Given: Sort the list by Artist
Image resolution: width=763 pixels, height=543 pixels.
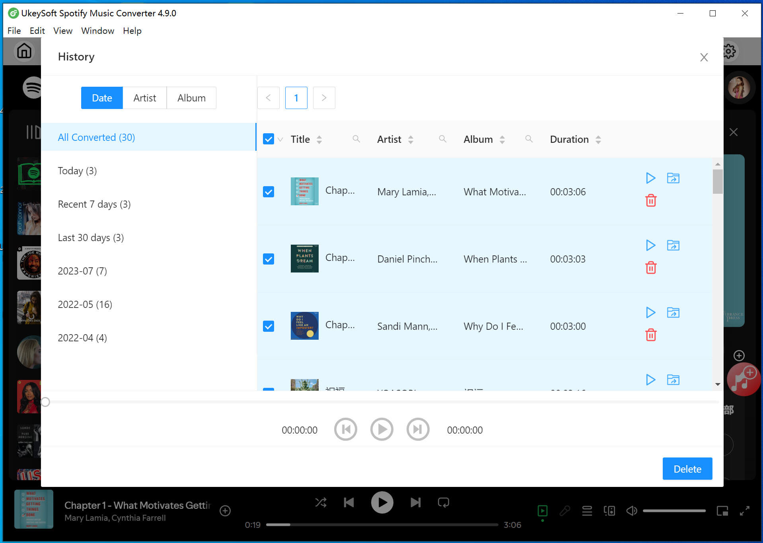Looking at the screenshot, I should click(411, 139).
